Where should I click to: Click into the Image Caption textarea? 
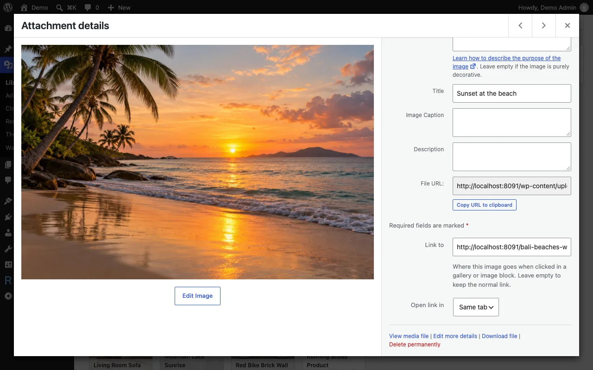tap(511, 123)
